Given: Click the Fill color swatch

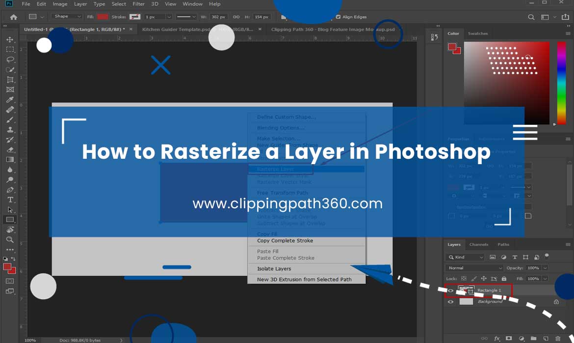Looking at the screenshot, I should tap(103, 17).
